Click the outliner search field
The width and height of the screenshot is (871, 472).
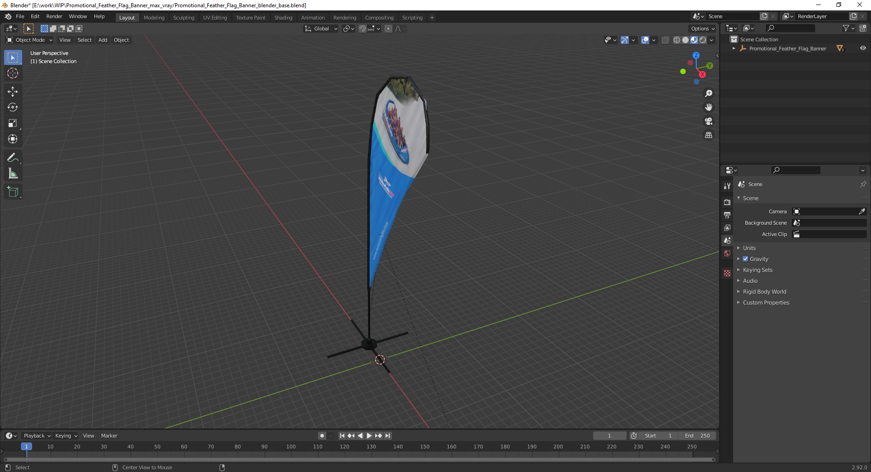pos(789,28)
